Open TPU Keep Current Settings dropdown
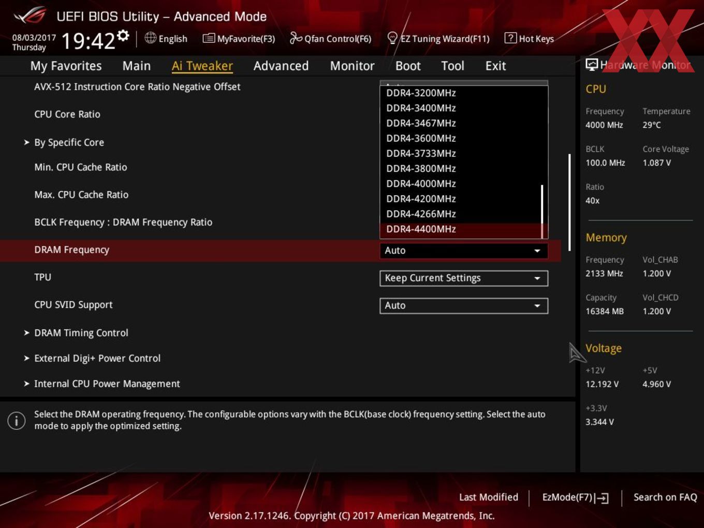 coord(464,278)
